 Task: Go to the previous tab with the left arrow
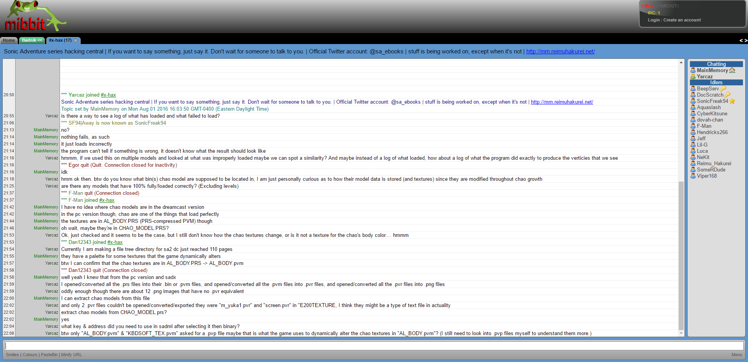point(741,41)
